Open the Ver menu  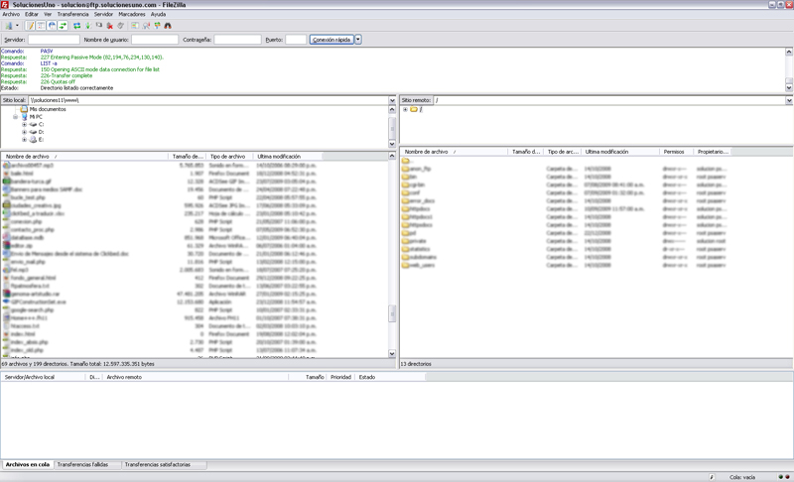[x=48, y=14]
